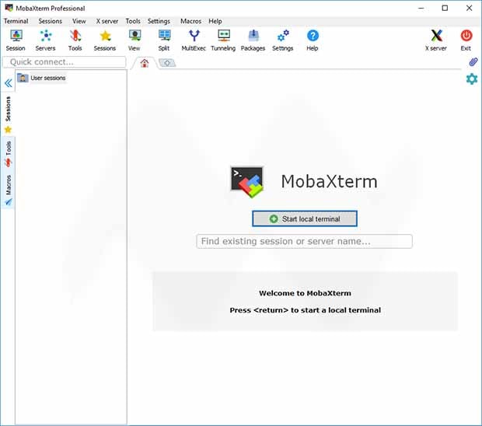Open the View menu in menu bar
This screenshot has height=426, width=482.
coord(79,21)
